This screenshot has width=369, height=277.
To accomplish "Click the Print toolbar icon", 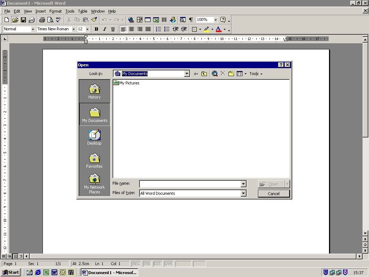I will [42, 20].
